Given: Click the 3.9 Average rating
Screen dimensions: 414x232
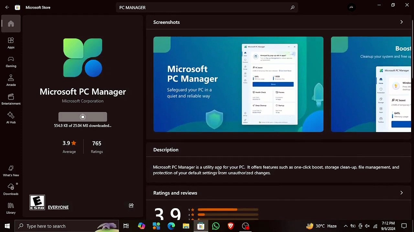Looking at the screenshot, I should click(x=69, y=147).
